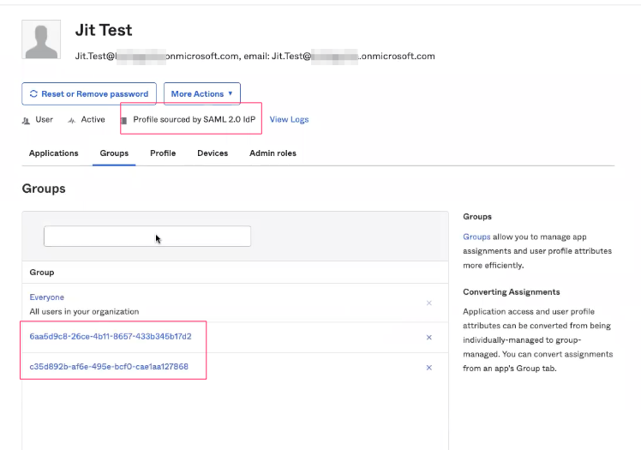
Task: Open the View Logs link
Action: click(289, 120)
